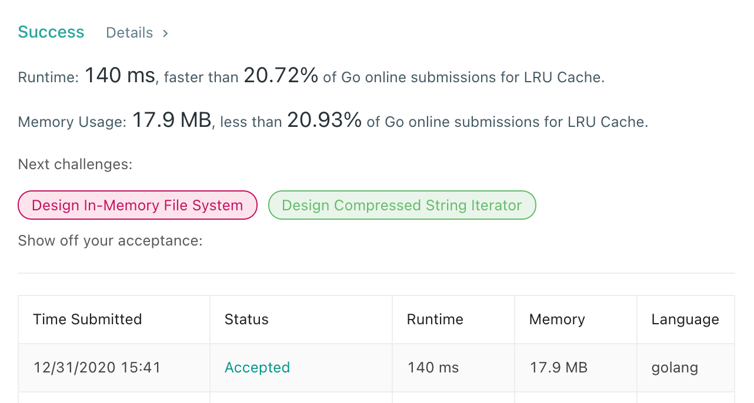
Task: Click 140 ms in the table row
Action: 433,368
